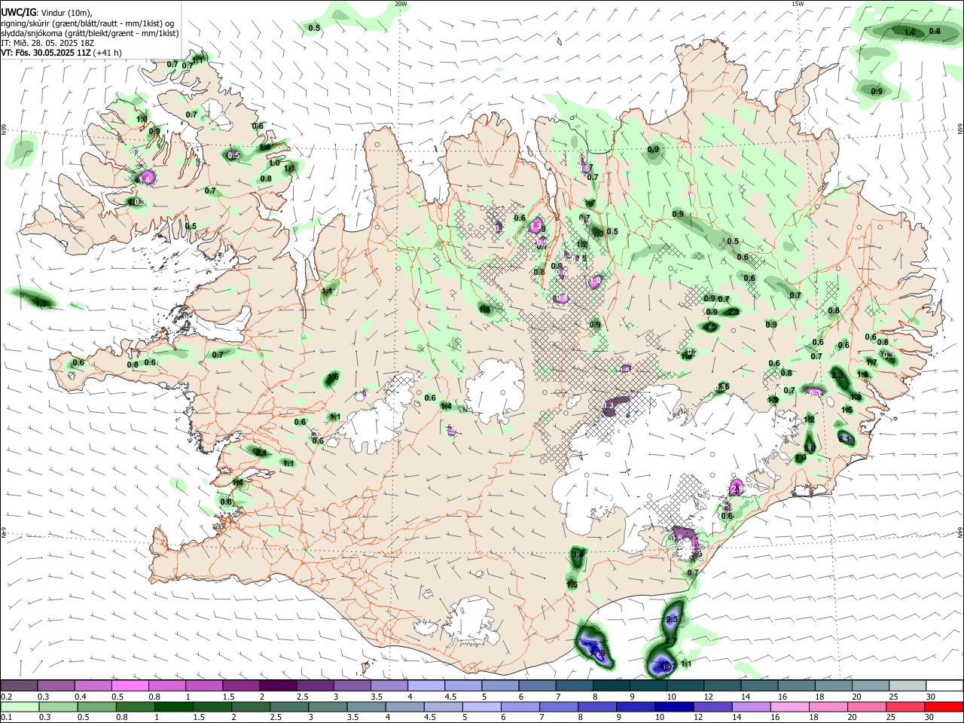
Task: Click the deep blue 10–12 swatch in lower legend row
Action: pos(673,707)
